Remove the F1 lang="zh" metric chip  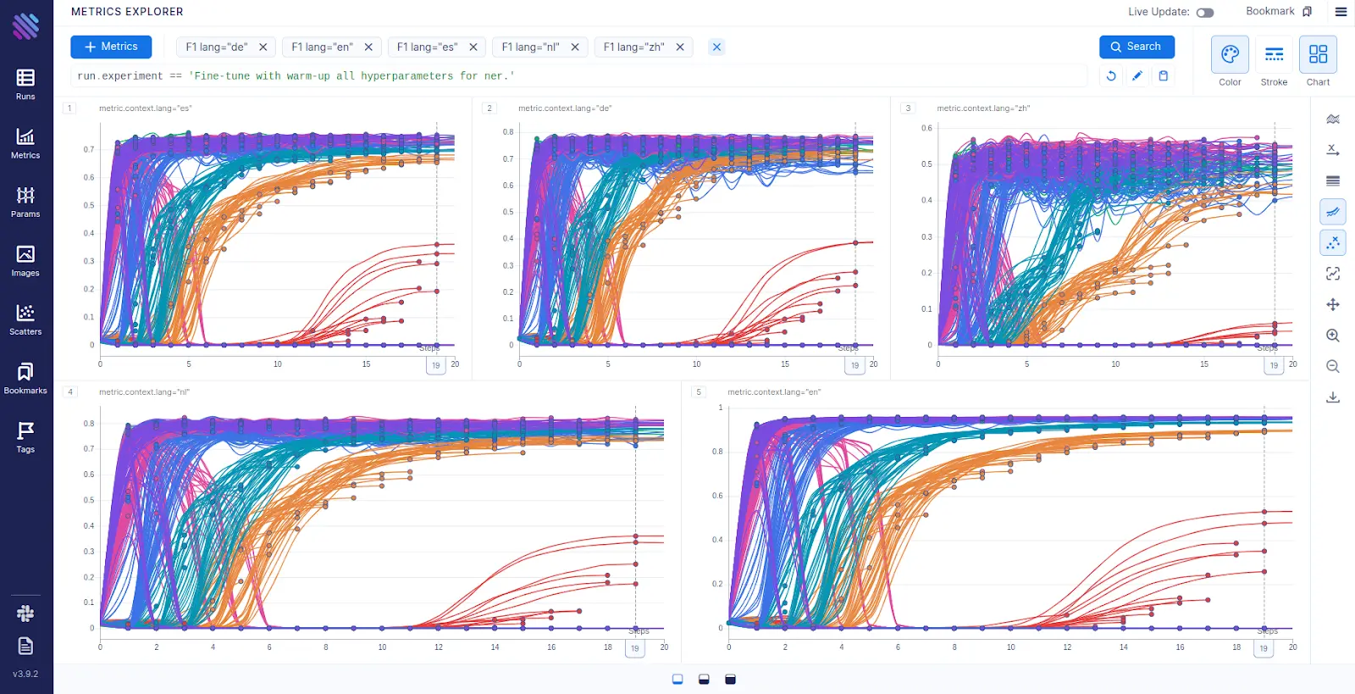(x=680, y=47)
